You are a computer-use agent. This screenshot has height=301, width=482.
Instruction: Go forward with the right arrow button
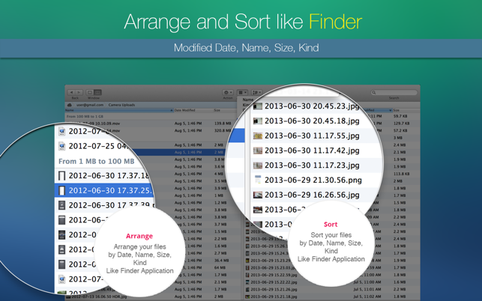(79, 92)
